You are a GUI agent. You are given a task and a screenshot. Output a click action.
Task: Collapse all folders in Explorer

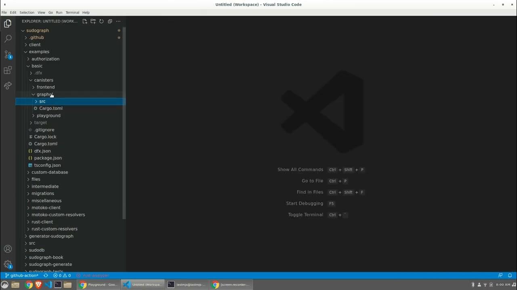click(x=110, y=21)
